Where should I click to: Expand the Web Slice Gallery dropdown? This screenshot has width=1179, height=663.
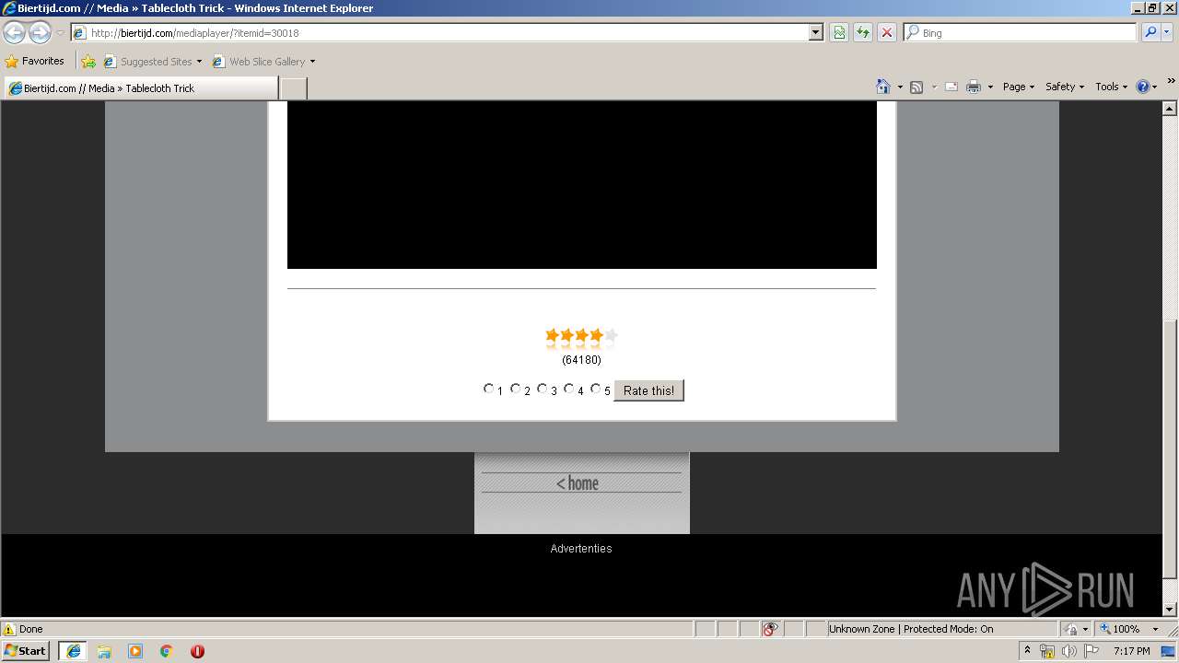pyautogui.click(x=312, y=62)
